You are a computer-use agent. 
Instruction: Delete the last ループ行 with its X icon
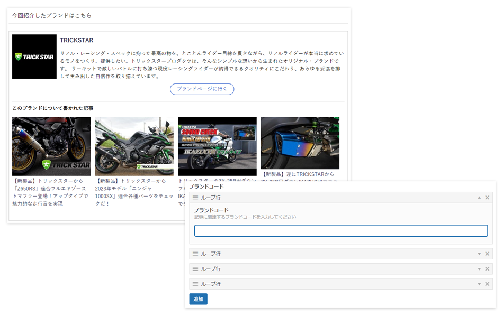[x=487, y=284]
